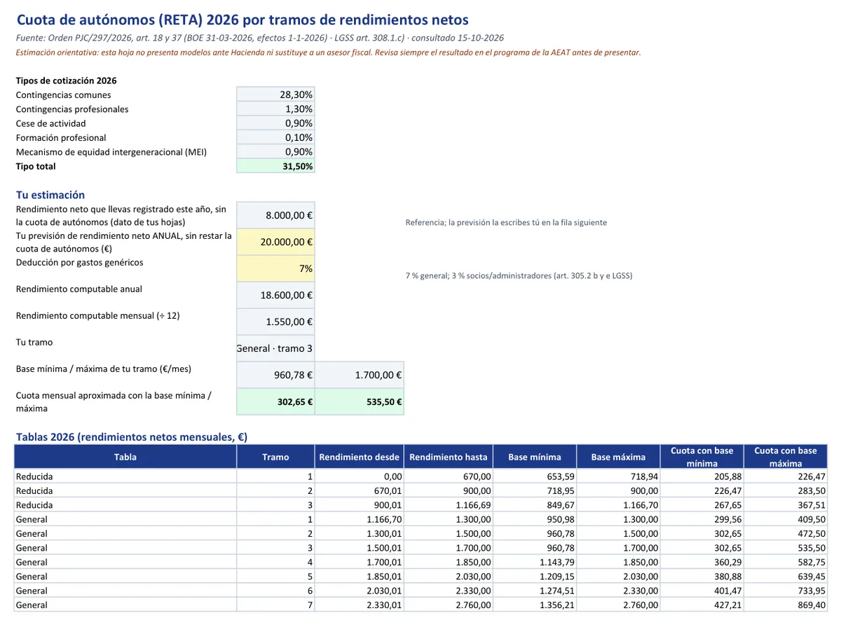Click the 'Base mínima' column header
The image size is (841, 625).
535,457
